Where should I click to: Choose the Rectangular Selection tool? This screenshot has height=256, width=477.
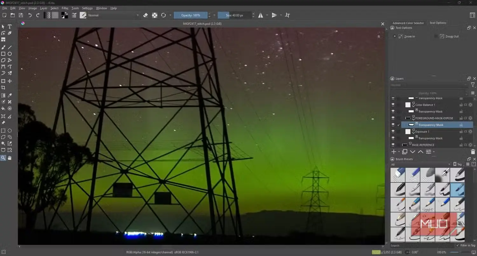click(x=3, y=131)
